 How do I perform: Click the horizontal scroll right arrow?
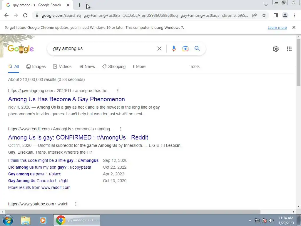(x=294, y=212)
